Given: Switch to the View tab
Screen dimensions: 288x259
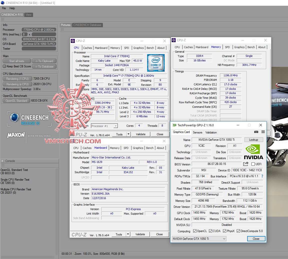Looking at the screenshot, I should point(29,15).
